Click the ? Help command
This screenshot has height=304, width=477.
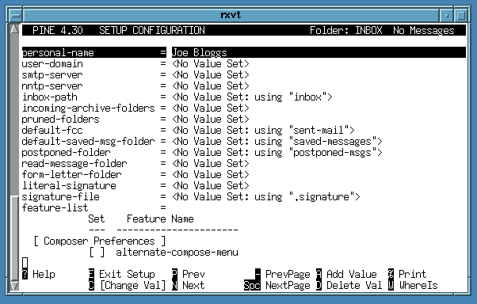tap(39, 275)
